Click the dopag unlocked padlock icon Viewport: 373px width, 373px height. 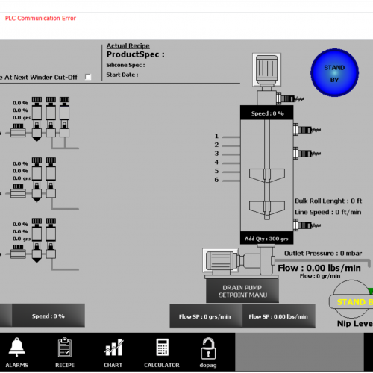208,348
